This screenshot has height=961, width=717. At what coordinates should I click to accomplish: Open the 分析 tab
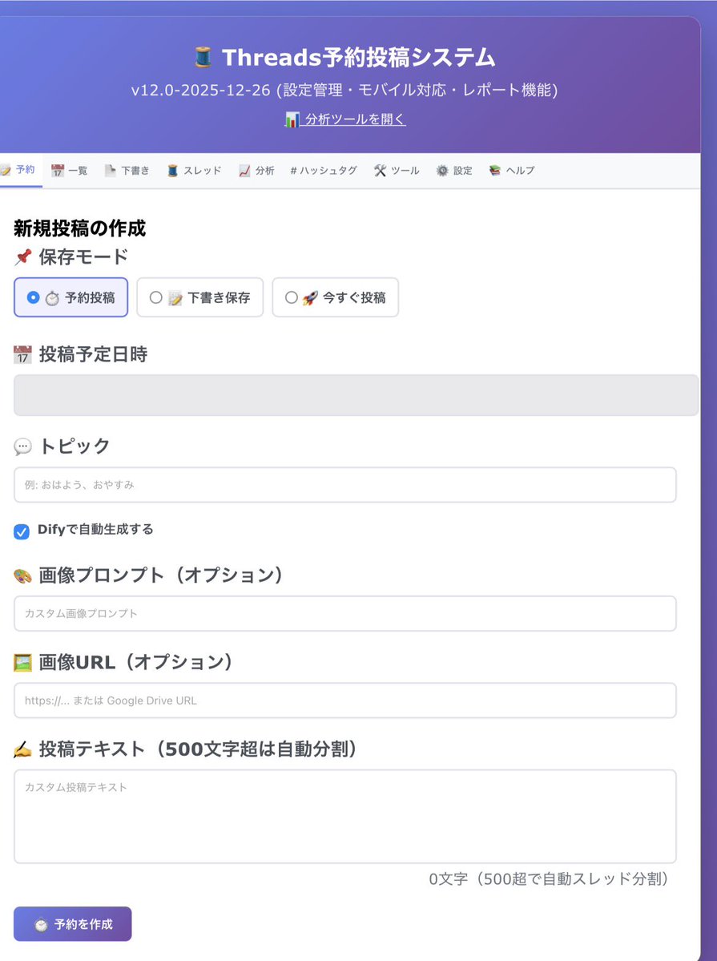pyautogui.click(x=256, y=171)
